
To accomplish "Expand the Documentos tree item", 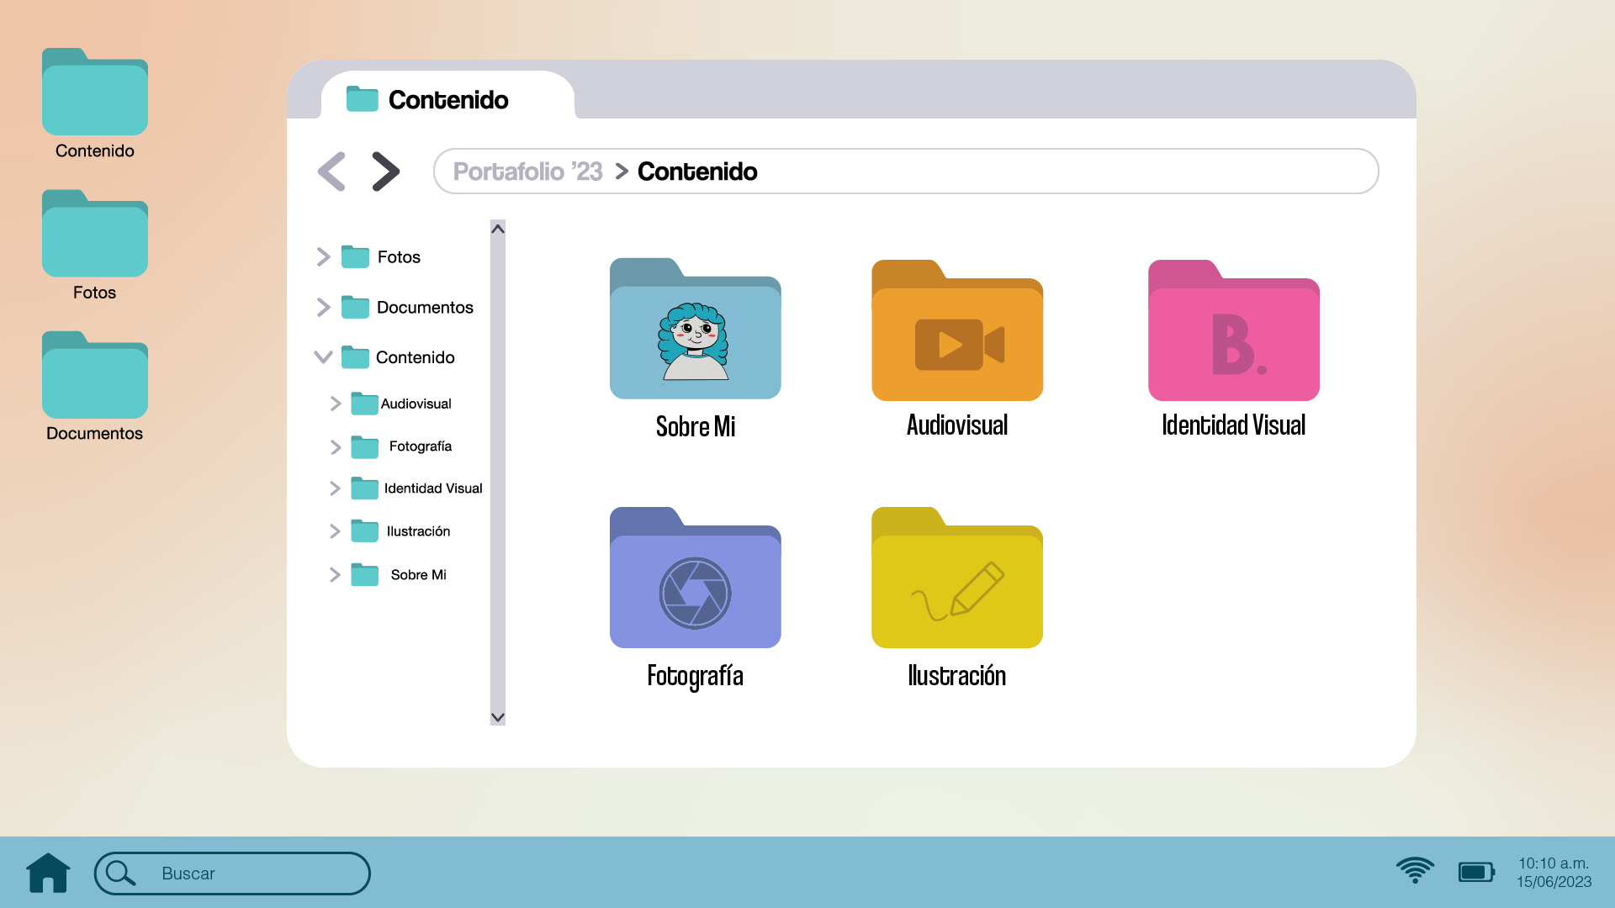I will coord(323,307).
